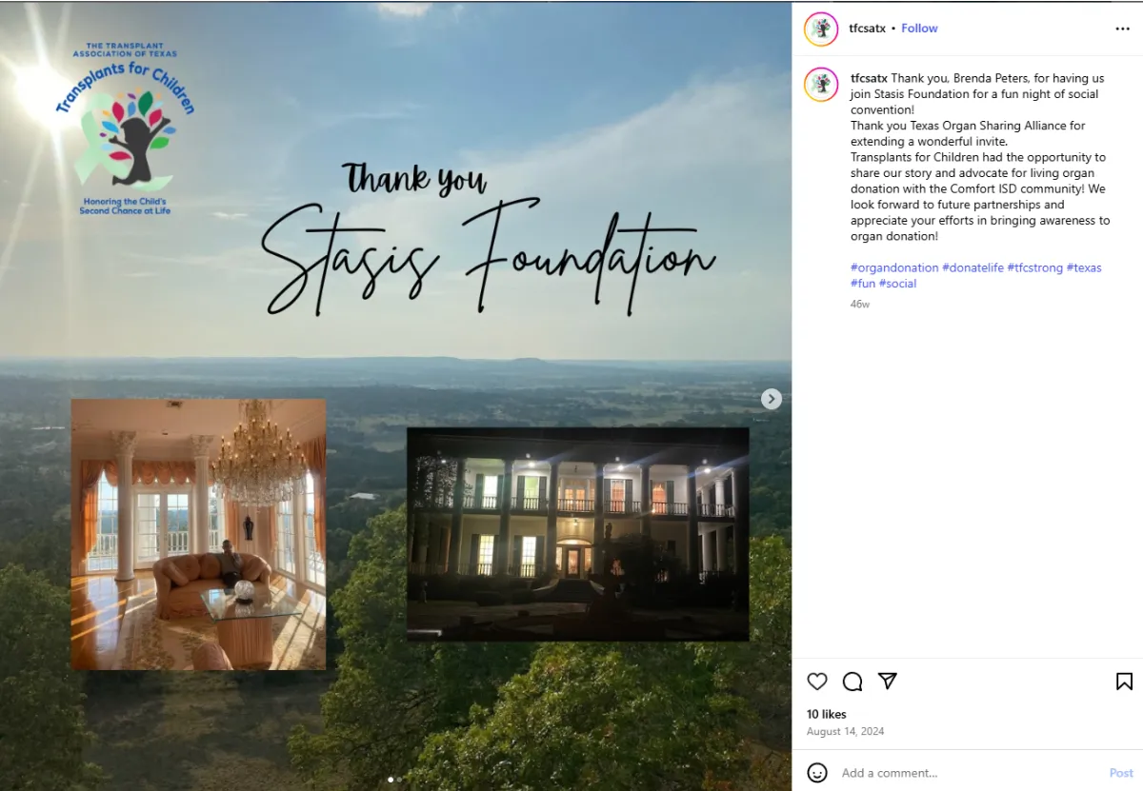Open the #organdonation hashtag
The image size is (1143, 791).
coord(894,267)
